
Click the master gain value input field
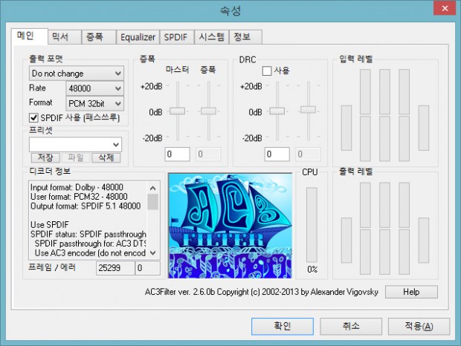tap(178, 154)
